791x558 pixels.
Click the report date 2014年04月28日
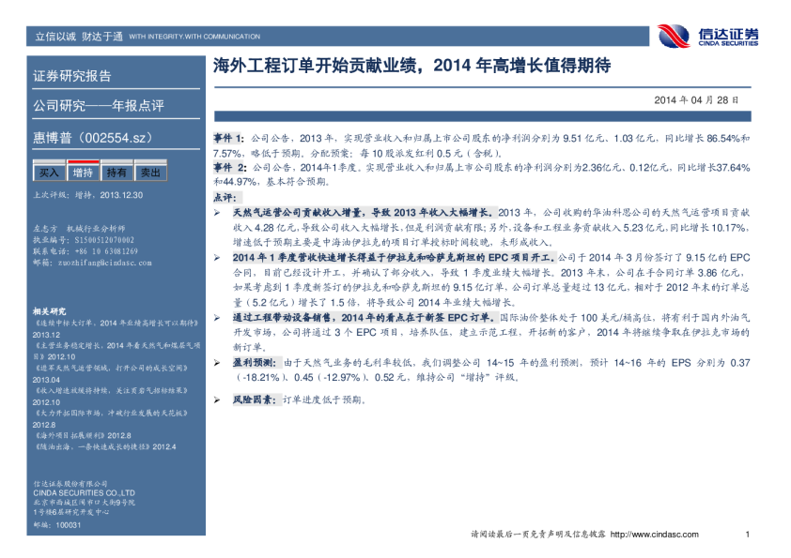(695, 99)
